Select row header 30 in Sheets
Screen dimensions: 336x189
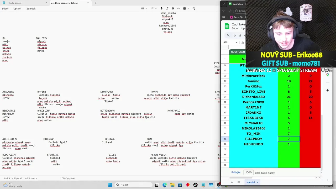225,113
